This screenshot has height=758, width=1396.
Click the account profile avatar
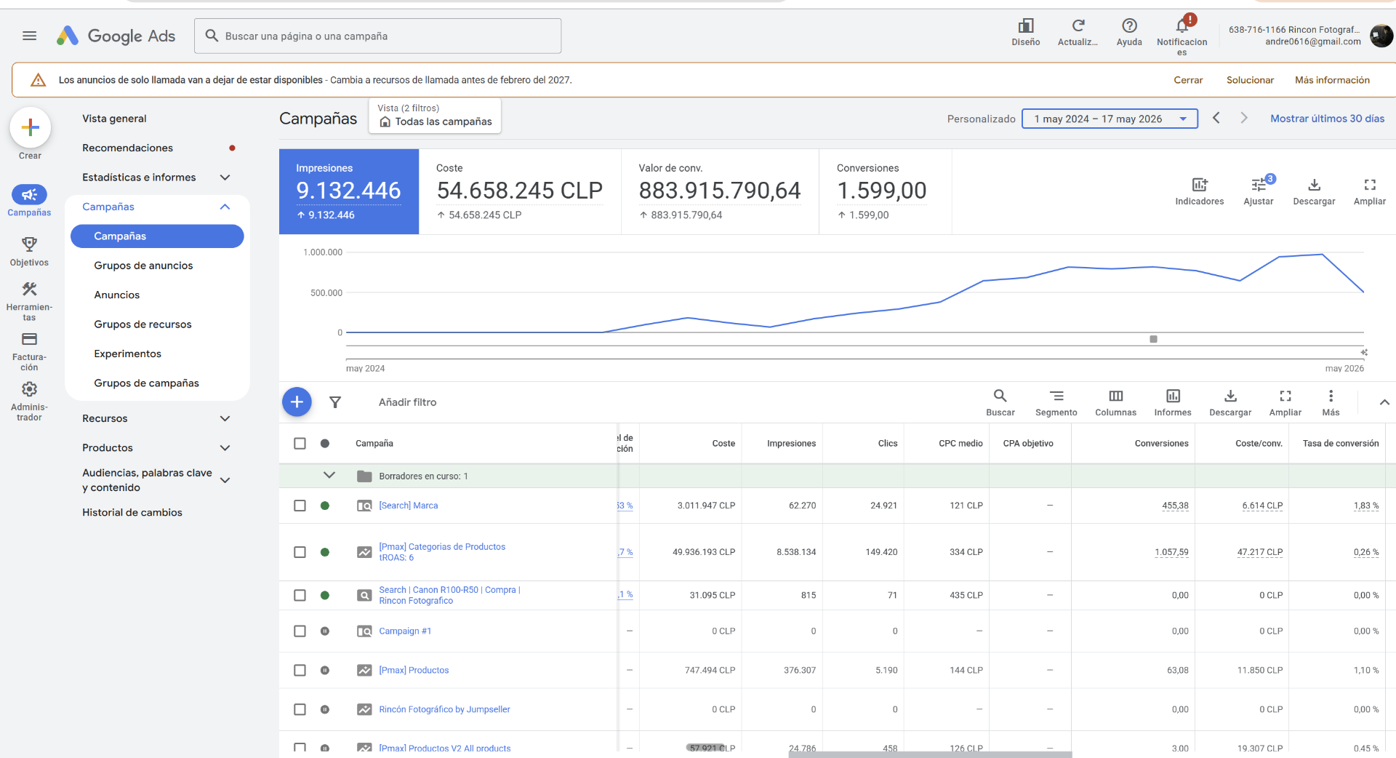click(1381, 35)
